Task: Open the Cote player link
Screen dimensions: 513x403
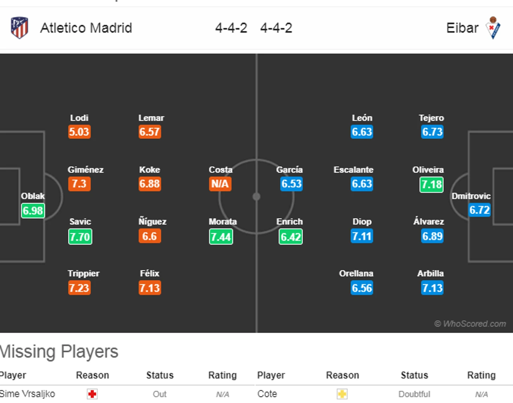Action: (x=267, y=394)
